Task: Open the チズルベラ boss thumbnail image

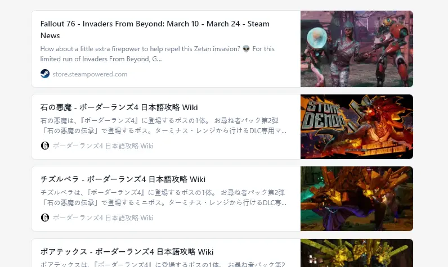Action: 357,198
